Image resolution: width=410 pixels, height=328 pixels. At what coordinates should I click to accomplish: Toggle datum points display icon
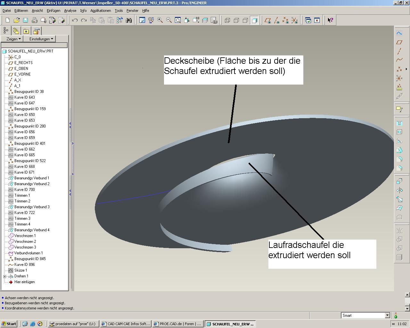[x=285, y=20]
